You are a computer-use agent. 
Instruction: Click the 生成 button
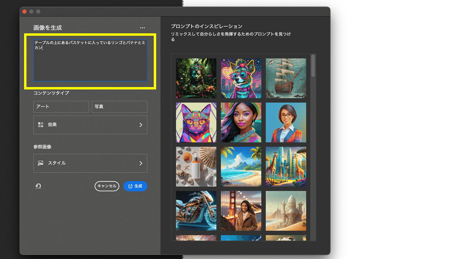point(136,186)
